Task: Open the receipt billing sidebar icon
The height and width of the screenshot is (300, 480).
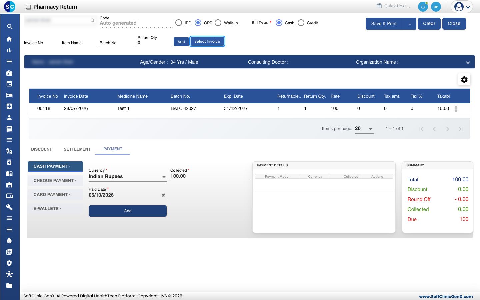Action: [x=9, y=129]
